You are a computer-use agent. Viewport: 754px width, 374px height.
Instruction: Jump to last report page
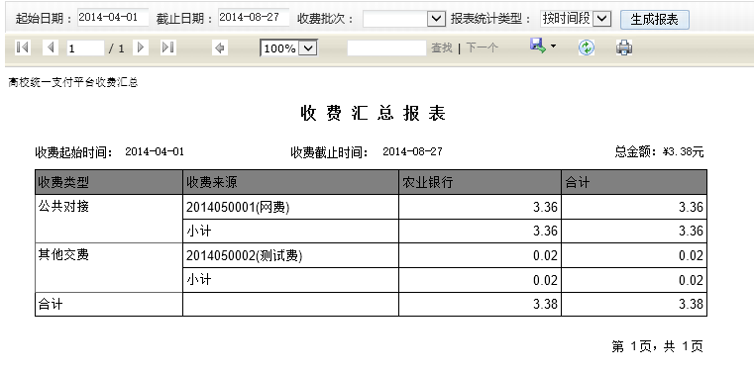[167, 47]
